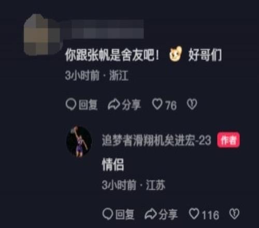Viewport: 259px width, 228px height.
Task: Click the reply bubble icon under the 情侣 reply
Action: (x=108, y=214)
